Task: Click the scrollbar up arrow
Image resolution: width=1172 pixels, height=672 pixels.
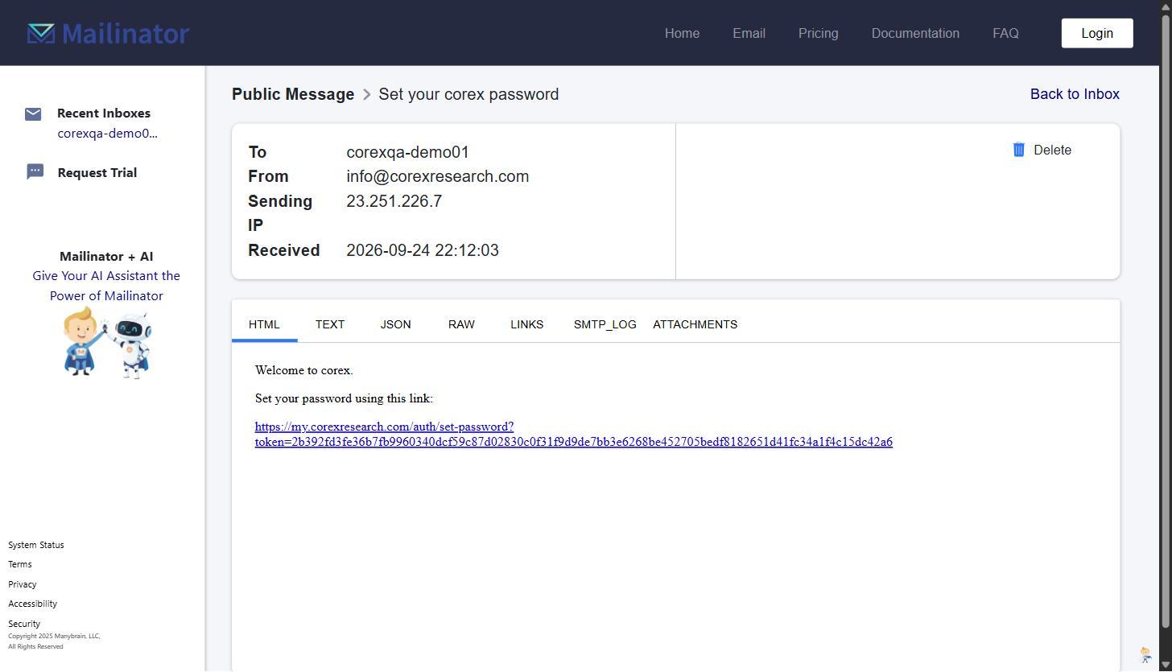Action: [1166, 6]
